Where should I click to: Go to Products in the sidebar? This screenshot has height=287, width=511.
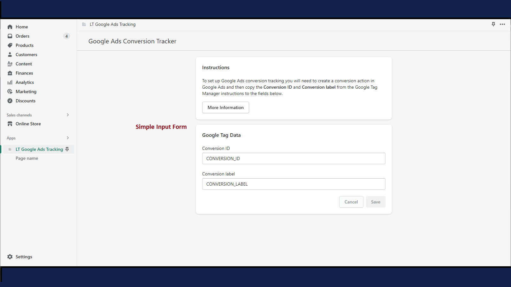pyautogui.click(x=25, y=45)
